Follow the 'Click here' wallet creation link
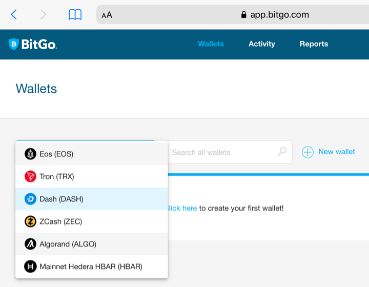This screenshot has width=369, height=287. (181, 208)
